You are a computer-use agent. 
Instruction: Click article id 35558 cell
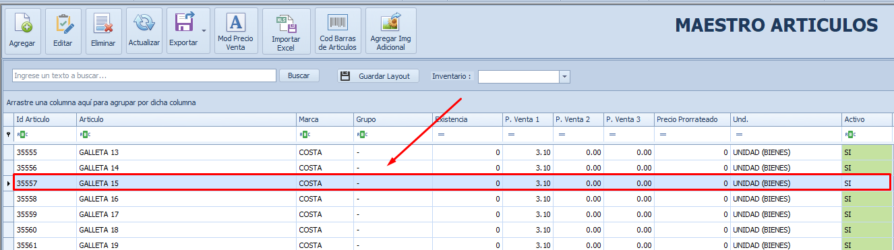pos(45,199)
